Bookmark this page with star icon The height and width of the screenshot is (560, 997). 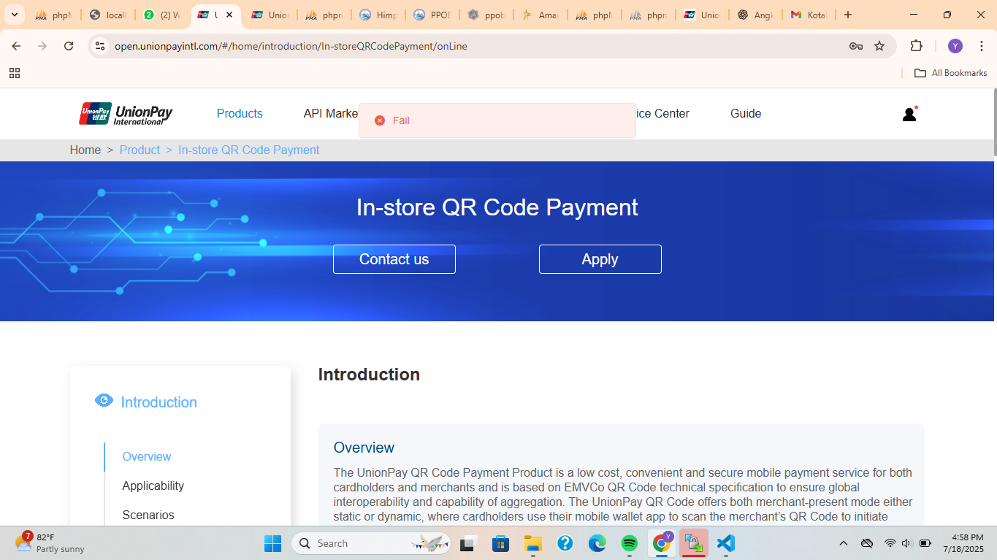point(879,46)
